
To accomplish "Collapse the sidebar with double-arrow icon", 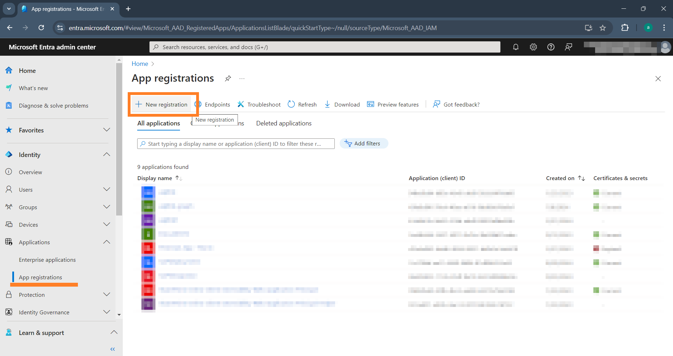I will (x=113, y=349).
